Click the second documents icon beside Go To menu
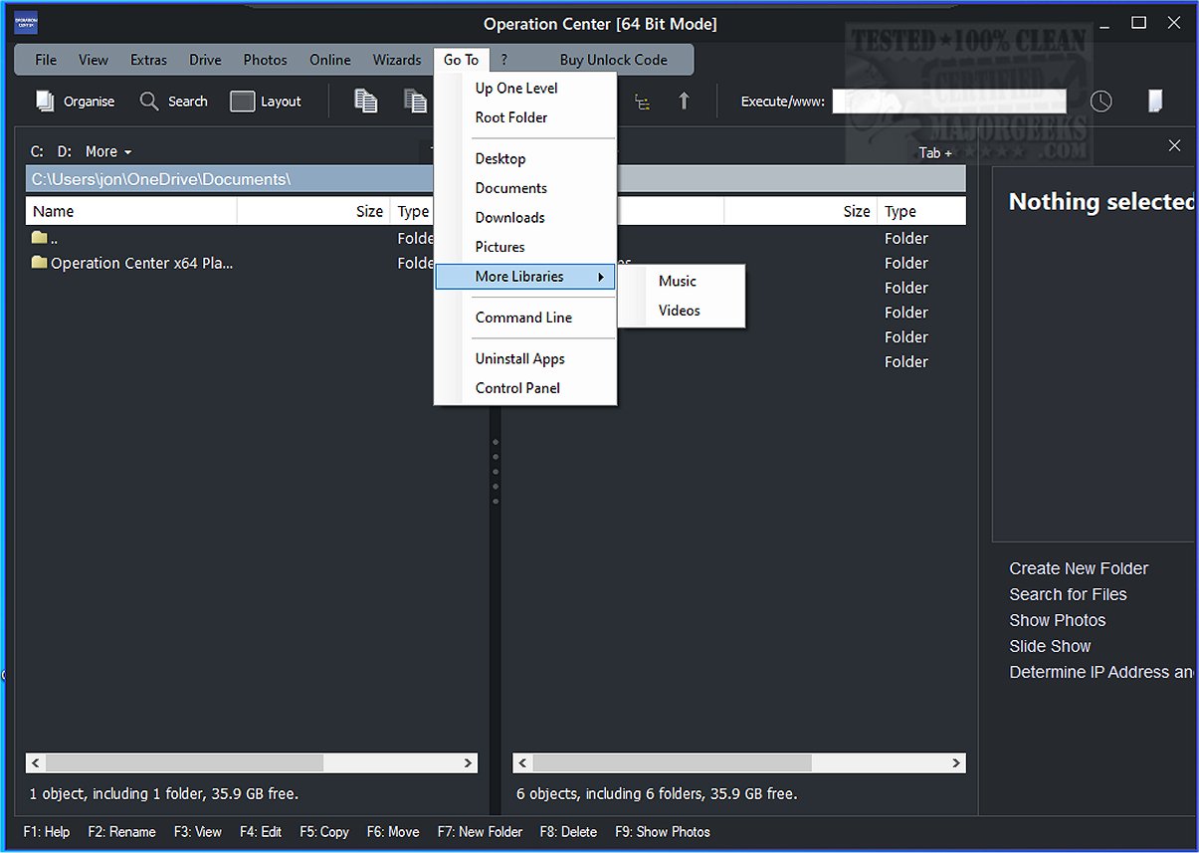Screen dimensions: 1199x853 pos(416,101)
